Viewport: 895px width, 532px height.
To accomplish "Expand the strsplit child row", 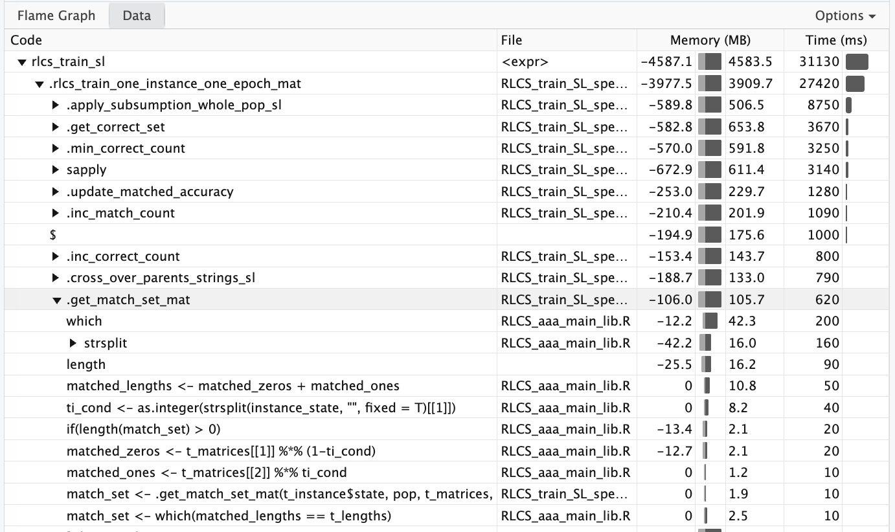I will point(73,343).
